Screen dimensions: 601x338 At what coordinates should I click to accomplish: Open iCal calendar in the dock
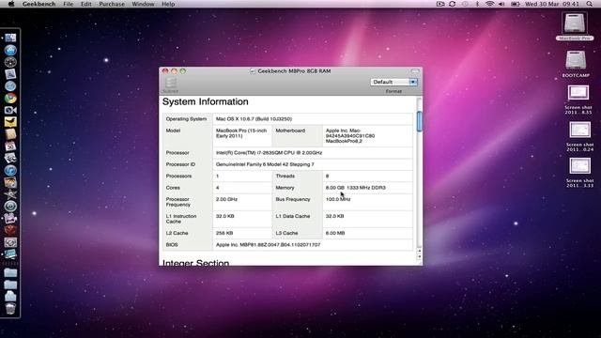[10, 146]
